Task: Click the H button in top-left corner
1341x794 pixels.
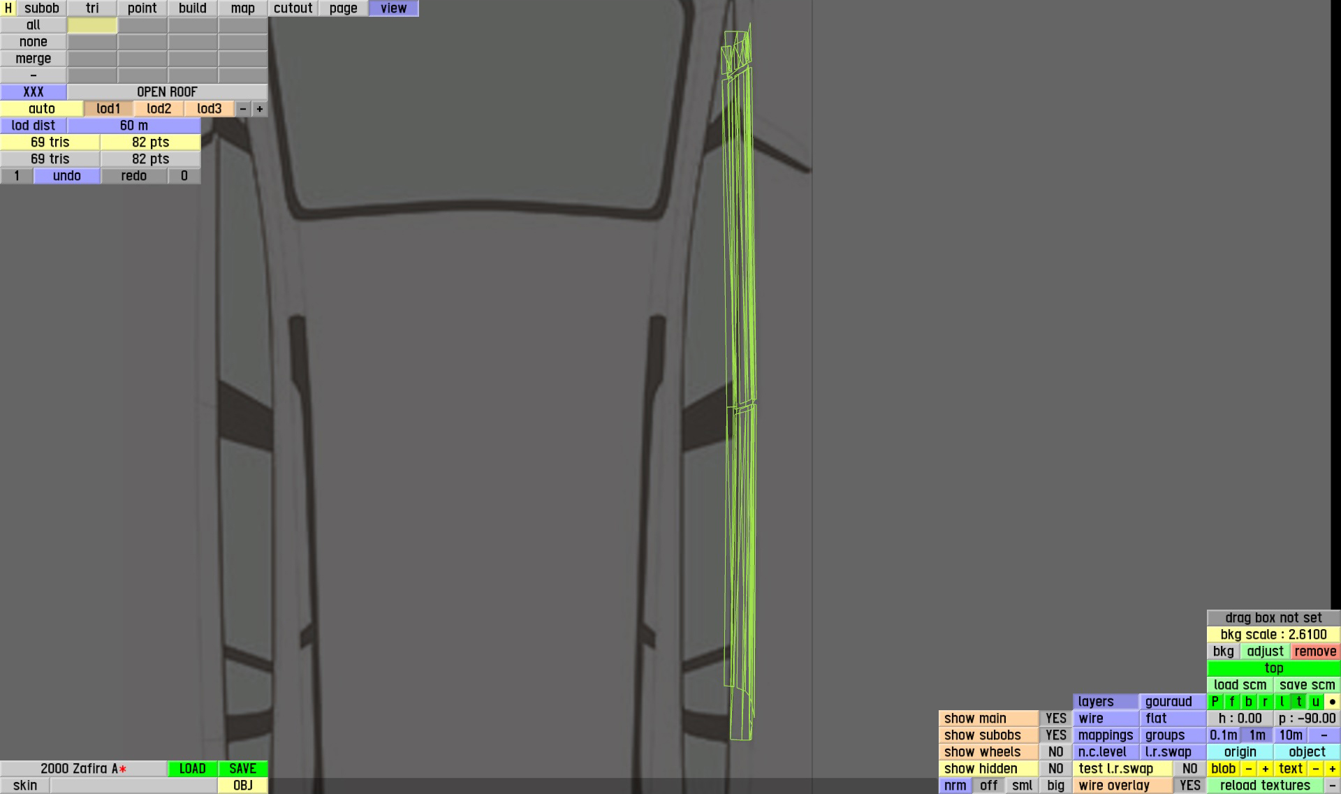Action: pyautogui.click(x=8, y=8)
